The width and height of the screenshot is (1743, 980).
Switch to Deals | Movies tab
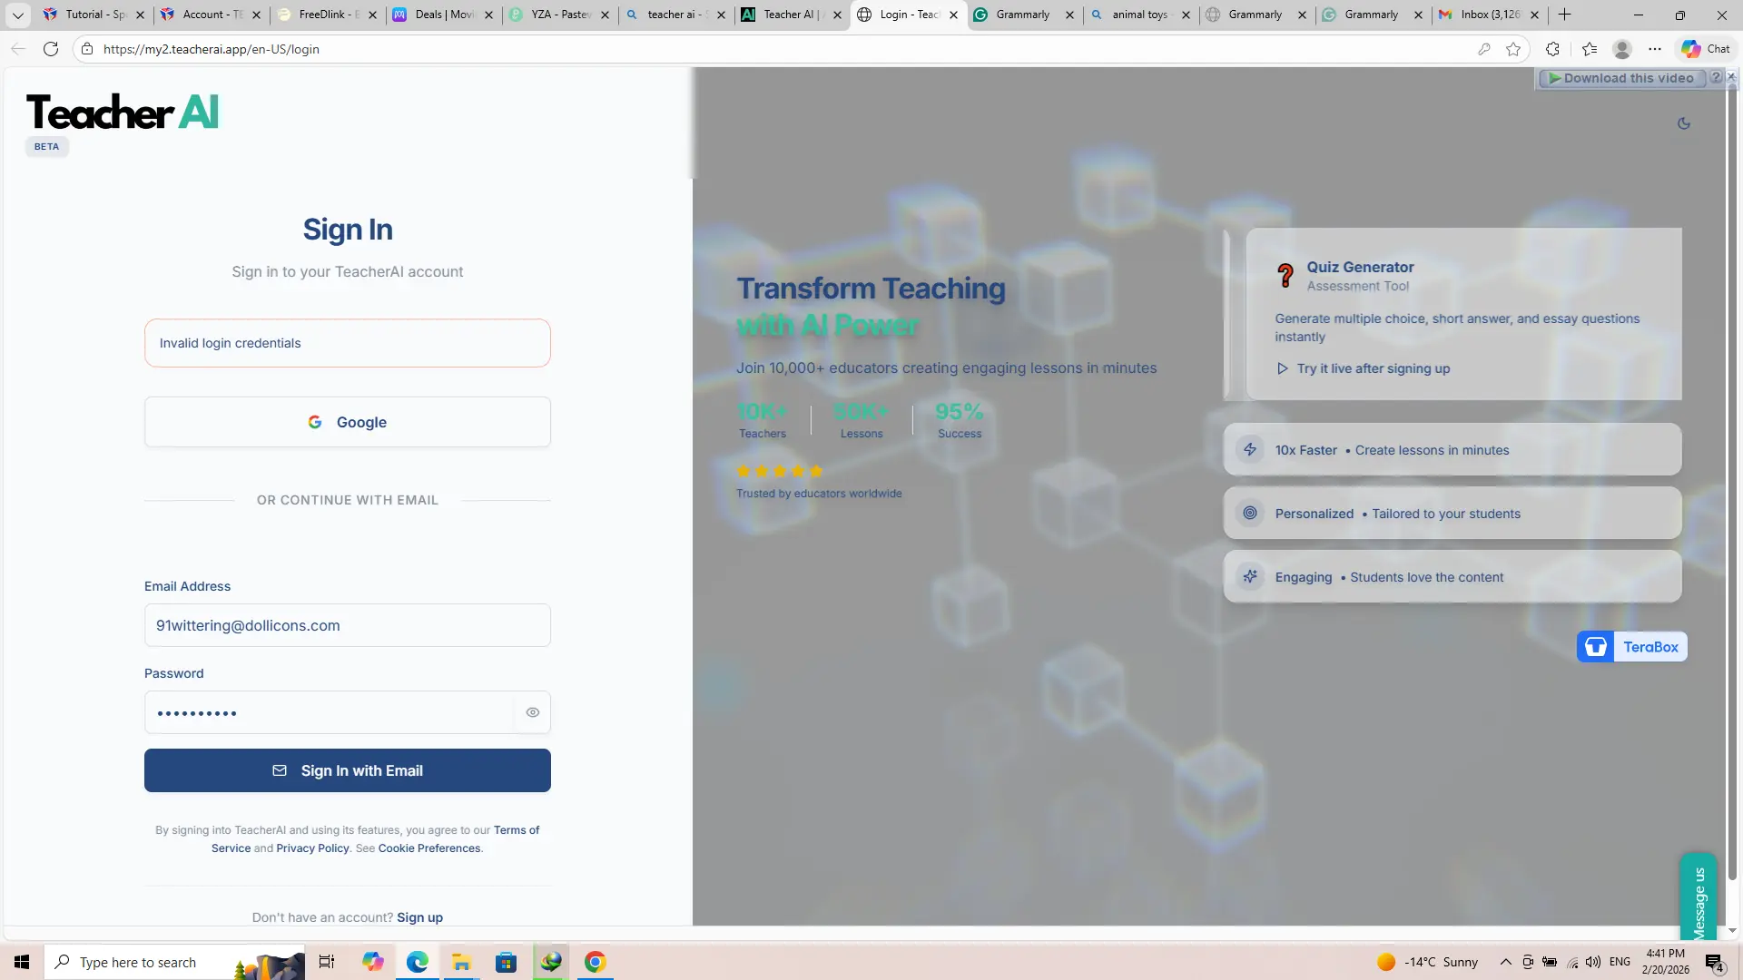(444, 15)
